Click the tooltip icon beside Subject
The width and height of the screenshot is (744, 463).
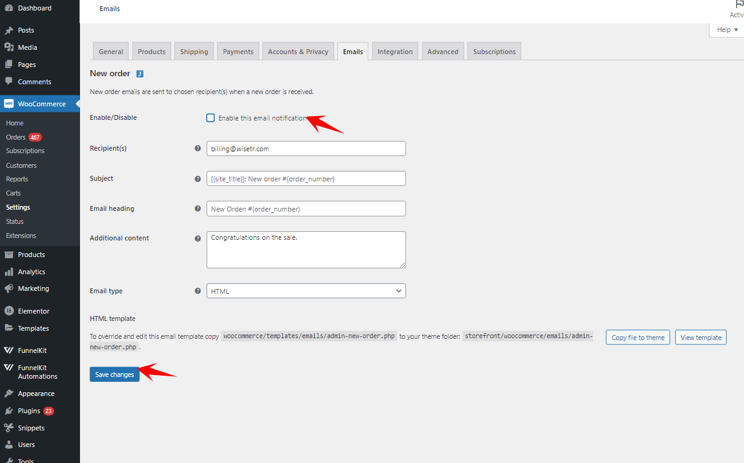[197, 178]
